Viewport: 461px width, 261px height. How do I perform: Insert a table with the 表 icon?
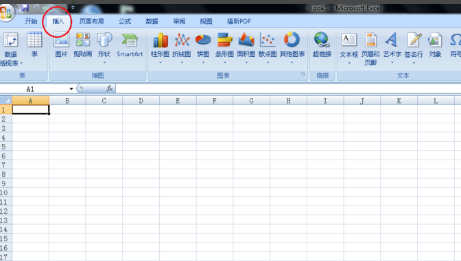(34, 40)
